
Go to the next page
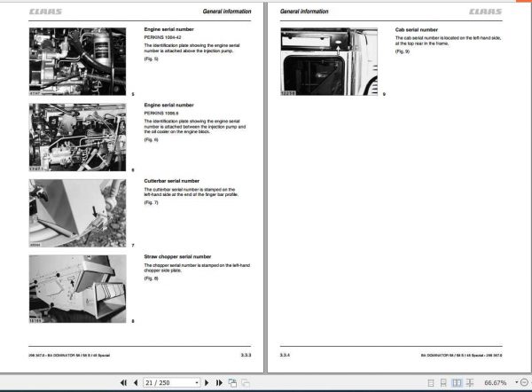(207, 383)
